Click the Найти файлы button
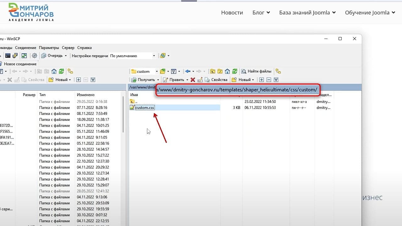This screenshot has width=402, height=226. [x=256, y=71]
